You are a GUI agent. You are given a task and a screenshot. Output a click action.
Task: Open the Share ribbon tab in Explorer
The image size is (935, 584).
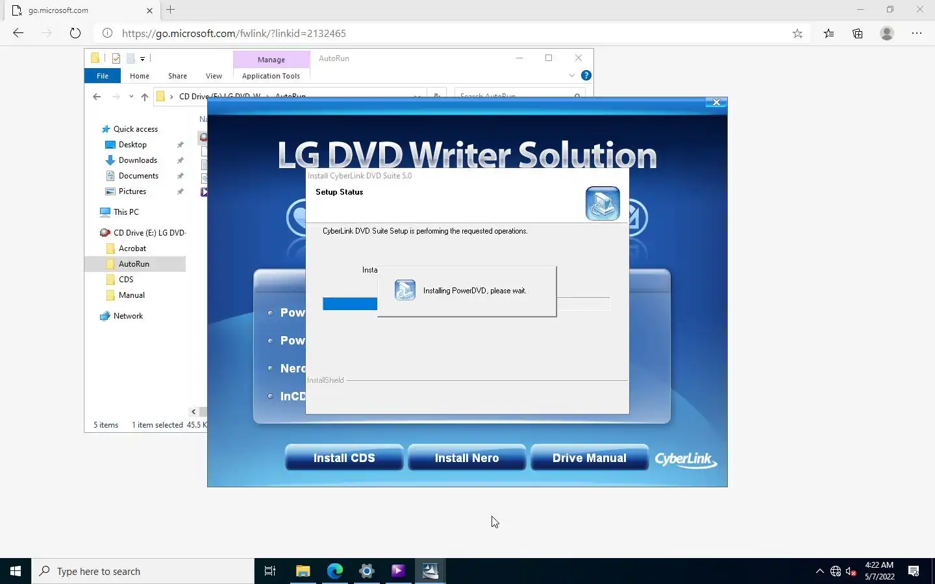[177, 76]
